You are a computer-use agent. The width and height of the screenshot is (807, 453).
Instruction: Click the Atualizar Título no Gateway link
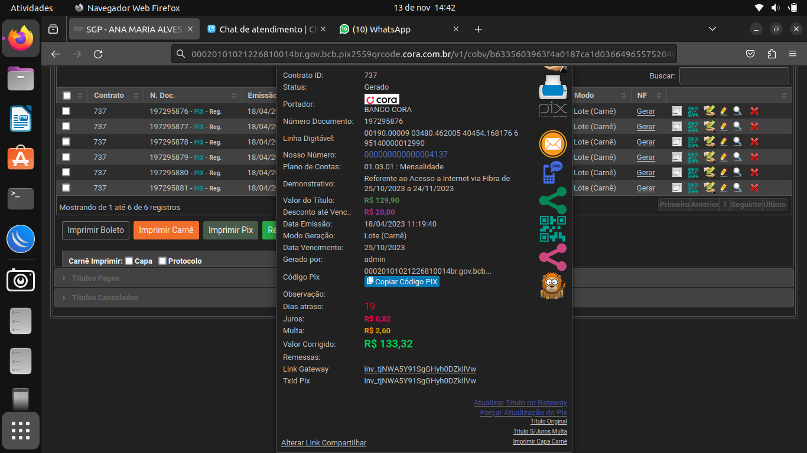(x=520, y=403)
